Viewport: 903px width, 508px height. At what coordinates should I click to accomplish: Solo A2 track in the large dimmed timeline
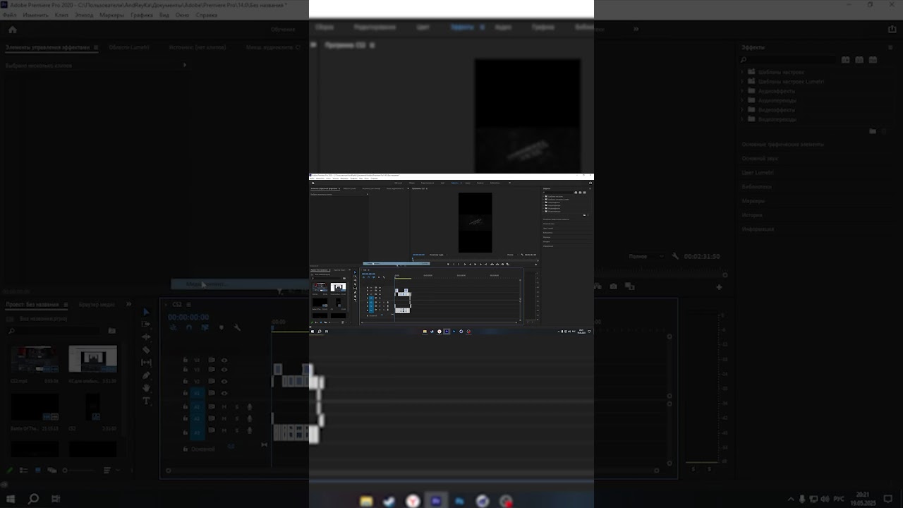(x=237, y=418)
